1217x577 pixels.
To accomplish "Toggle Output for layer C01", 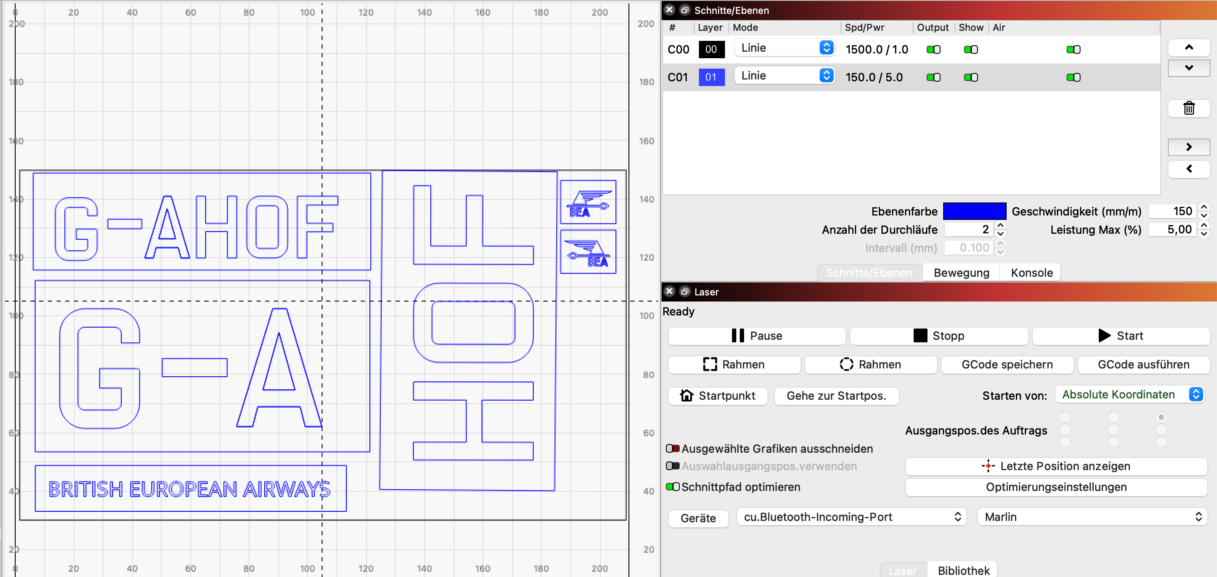I will (x=933, y=77).
